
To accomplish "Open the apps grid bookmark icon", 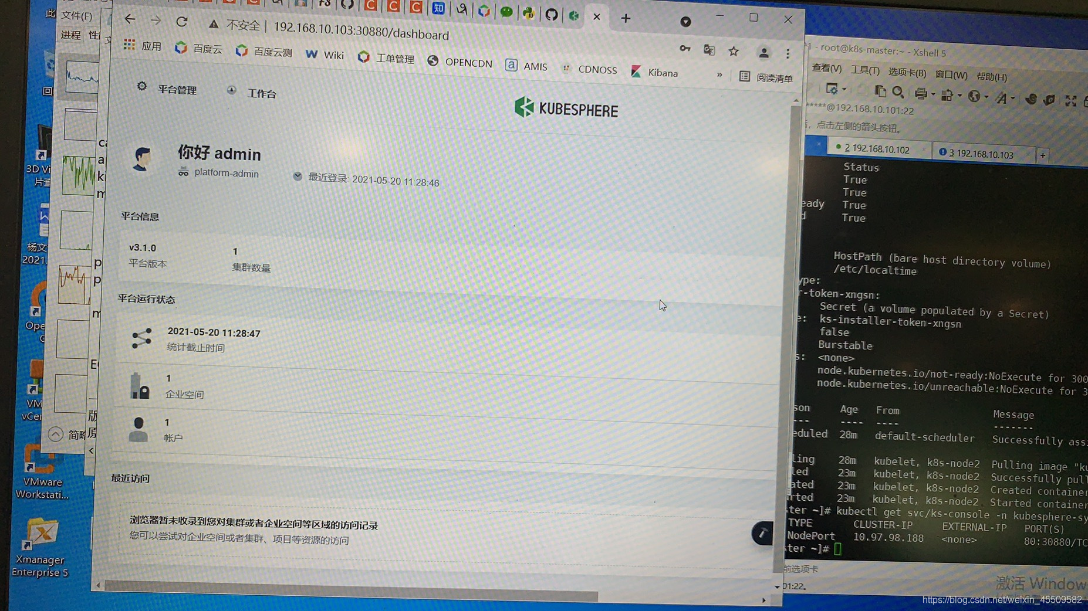I will [x=129, y=45].
